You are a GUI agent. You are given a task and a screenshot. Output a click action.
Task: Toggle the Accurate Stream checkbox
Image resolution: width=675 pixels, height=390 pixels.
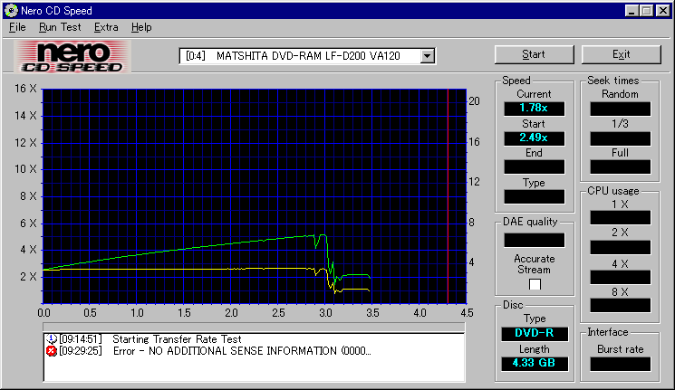click(535, 284)
